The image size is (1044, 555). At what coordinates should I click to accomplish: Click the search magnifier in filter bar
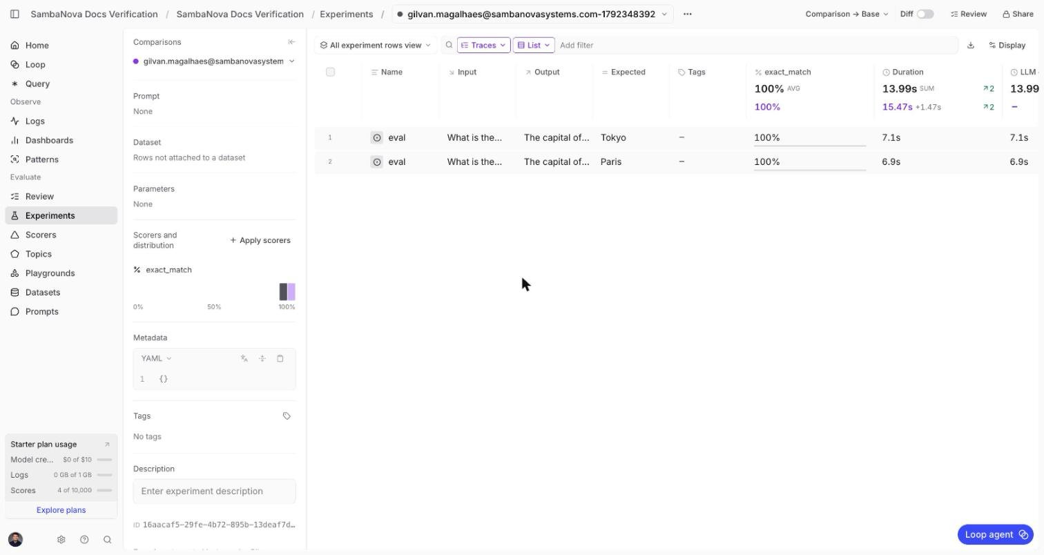click(x=449, y=45)
